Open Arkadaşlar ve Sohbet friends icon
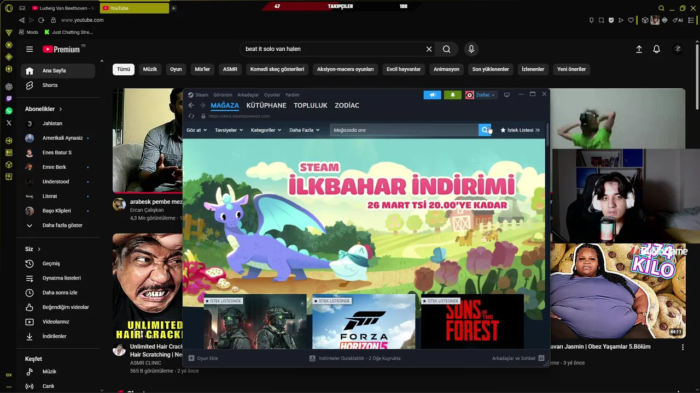The width and height of the screenshot is (700, 393). pos(541,358)
